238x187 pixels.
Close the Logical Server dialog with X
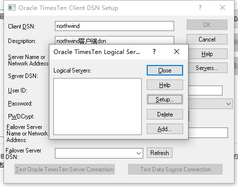[177, 51]
